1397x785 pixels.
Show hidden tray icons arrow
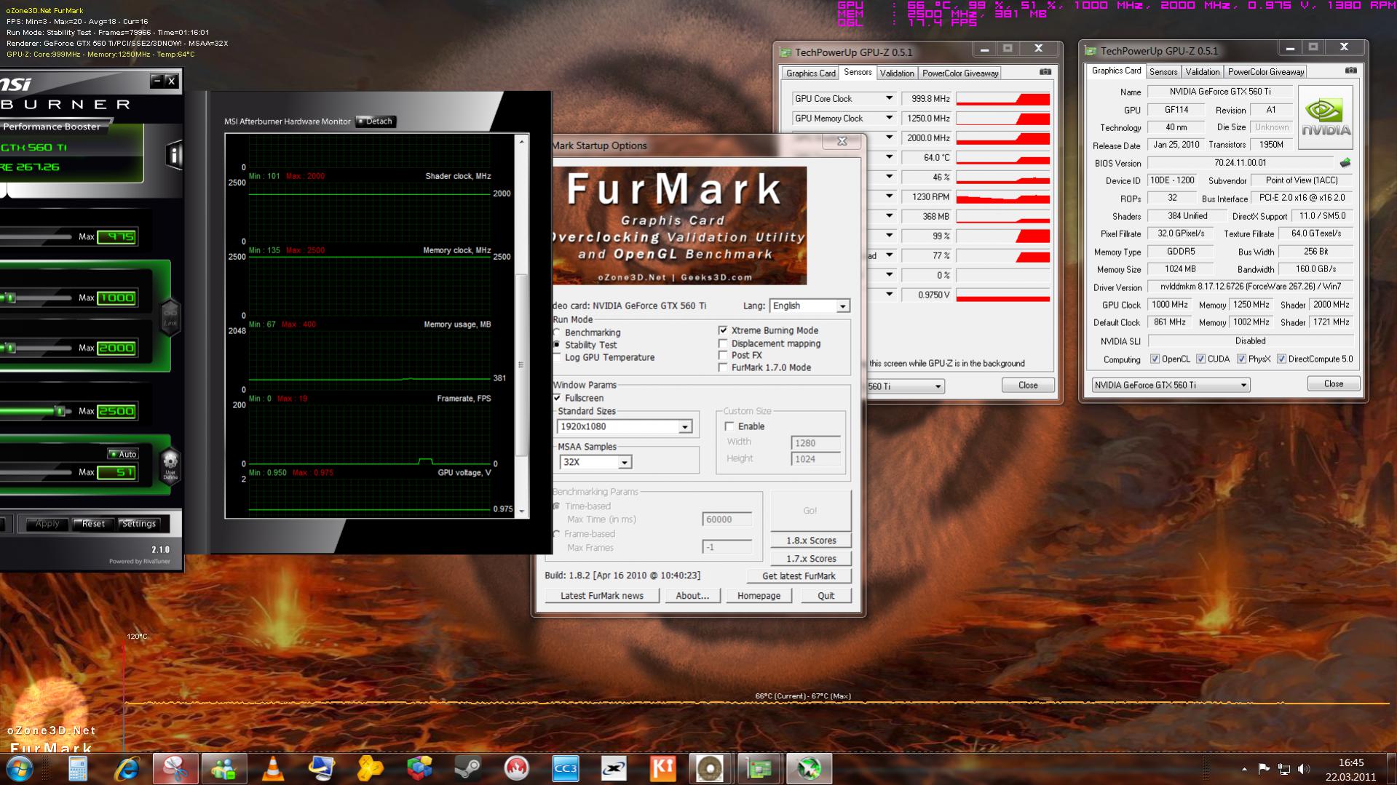pyautogui.click(x=1244, y=769)
